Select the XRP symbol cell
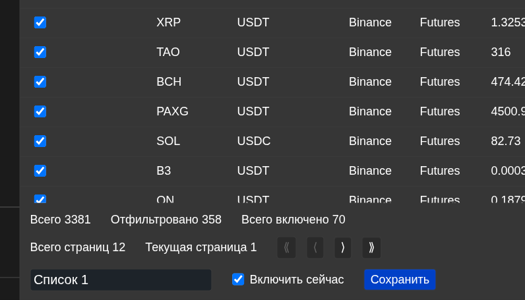Viewport: 525px width, 300px height. click(x=168, y=22)
